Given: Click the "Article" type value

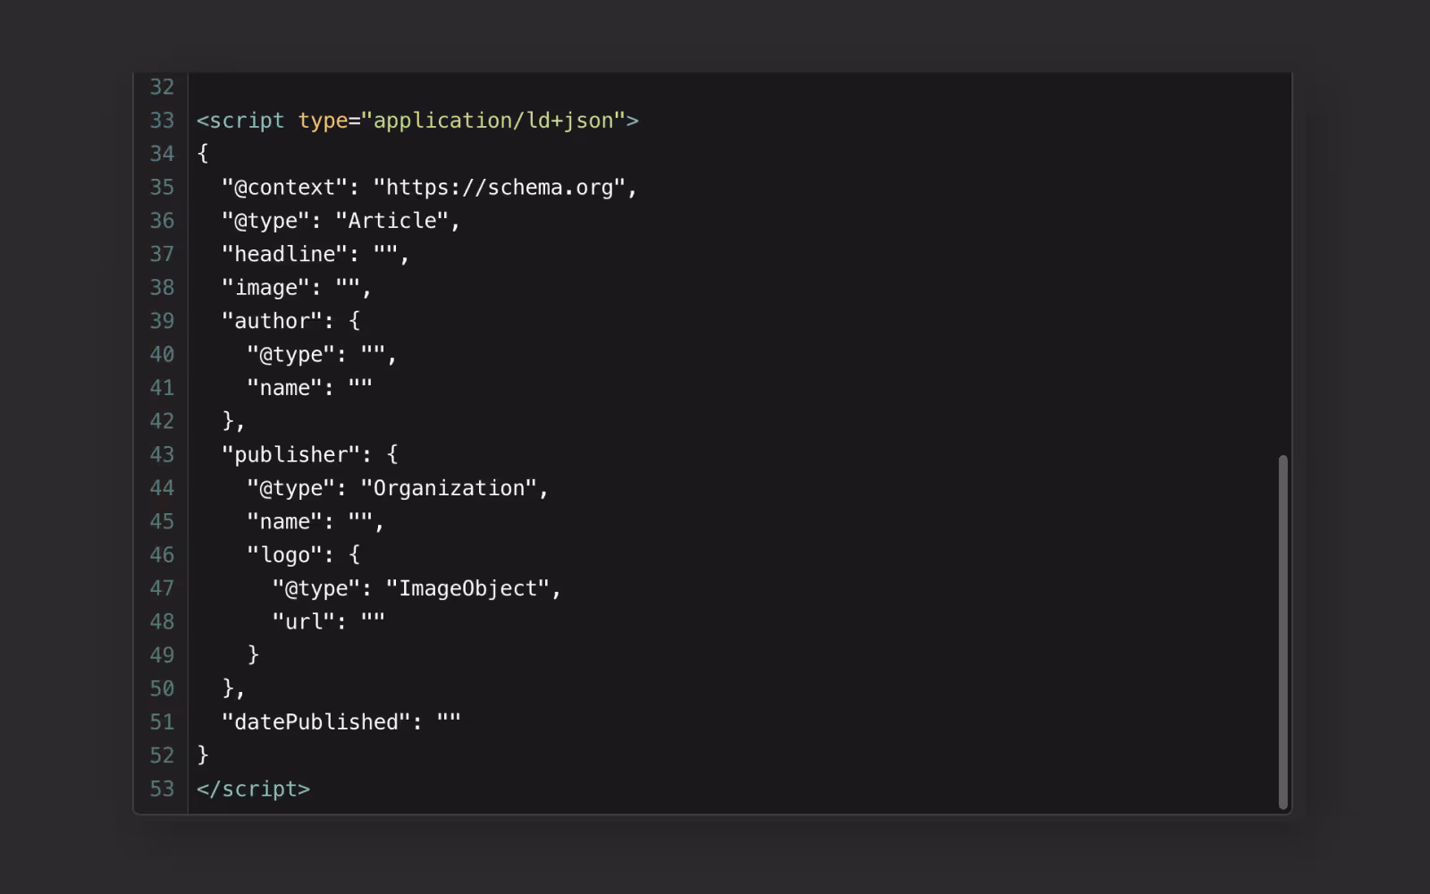Looking at the screenshot, I should pos(392,221).
